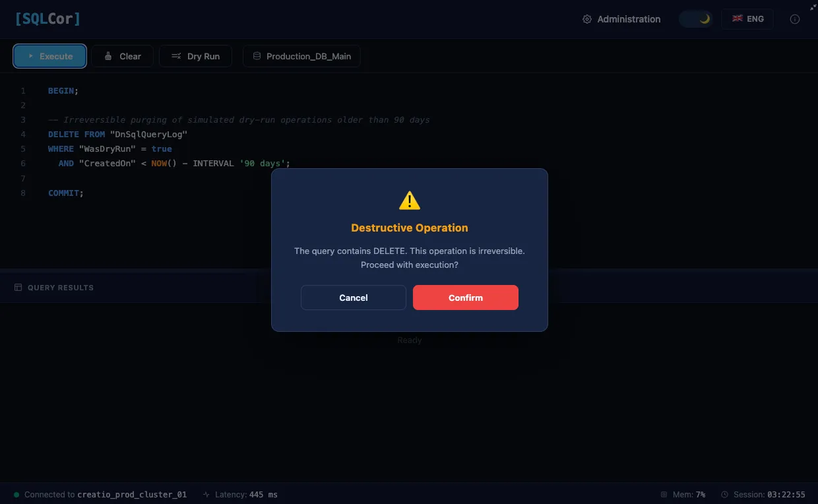Click the COMMIT; line in editor
This screenshot has width=818, height=504.
click(x=66, y=193)
